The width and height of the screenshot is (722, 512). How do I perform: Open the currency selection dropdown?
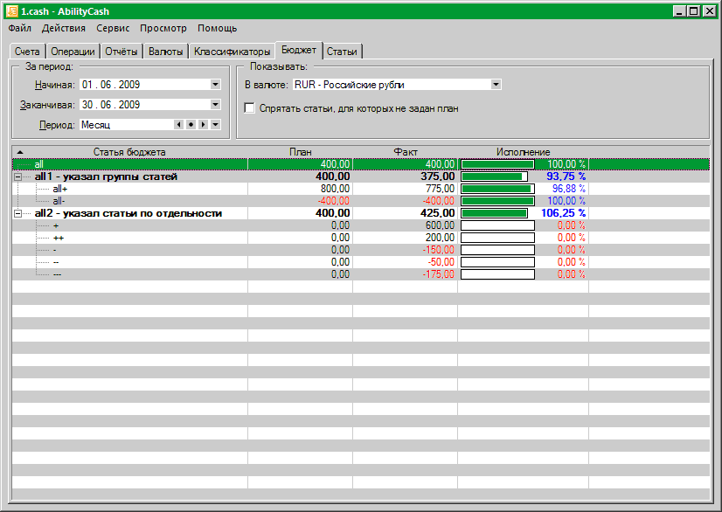[x=496, y=85]
